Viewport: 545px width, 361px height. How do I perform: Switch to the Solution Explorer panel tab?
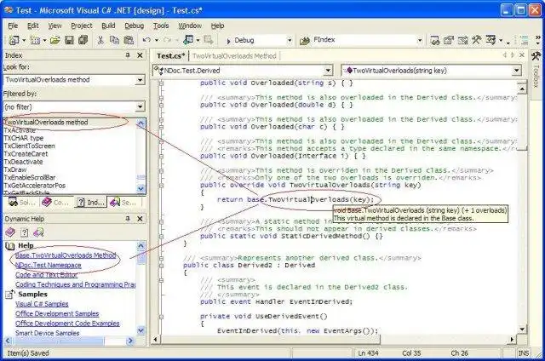(x=22, y=203)
